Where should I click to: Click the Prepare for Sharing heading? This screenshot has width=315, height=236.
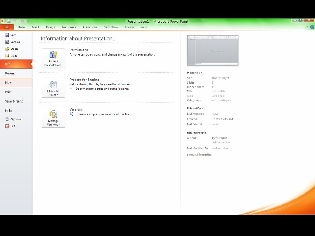click(84, 80)
